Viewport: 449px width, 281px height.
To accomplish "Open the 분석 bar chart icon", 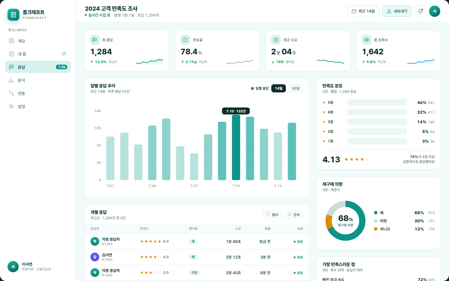I will point(11,80).
